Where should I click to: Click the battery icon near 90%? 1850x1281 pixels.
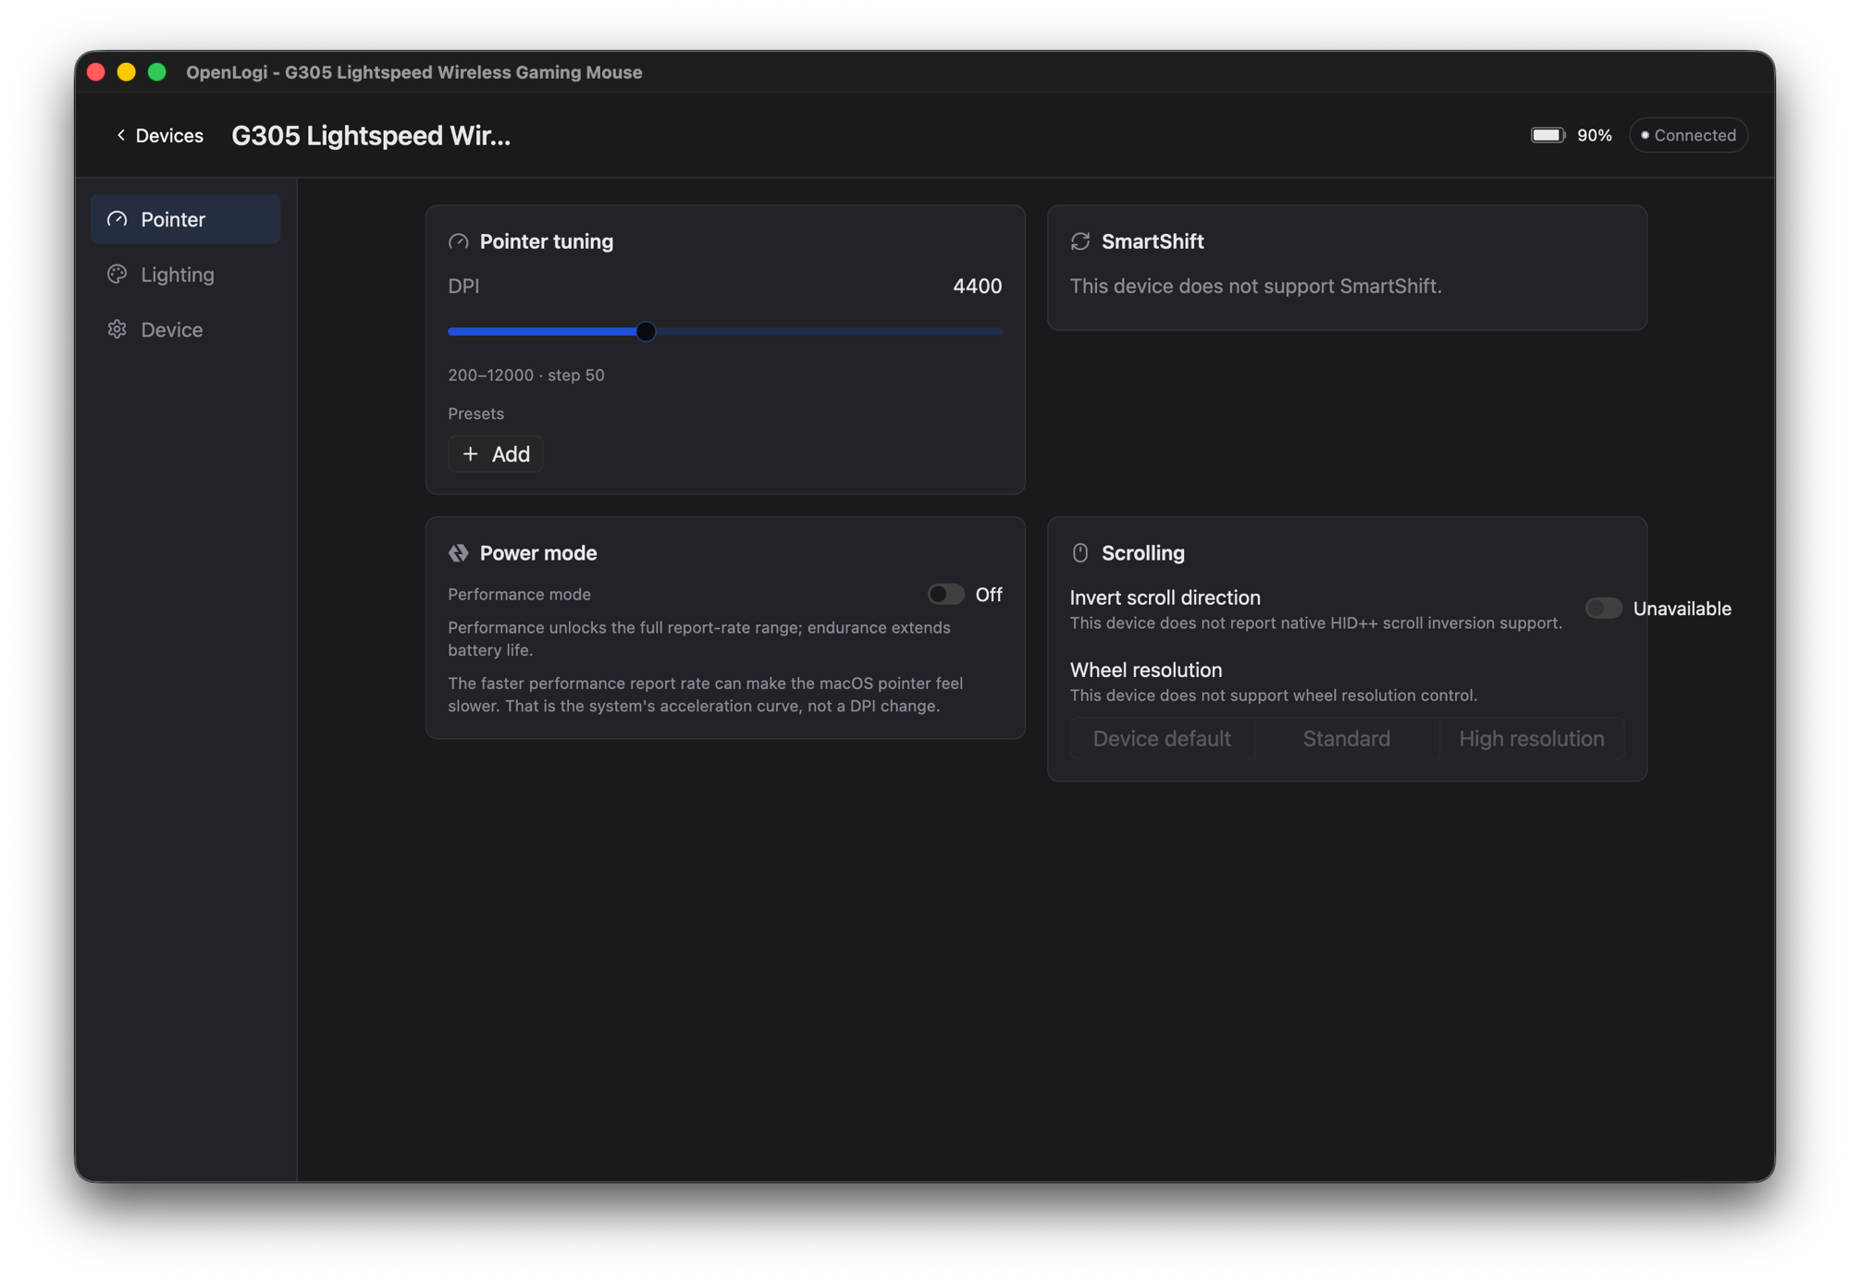coord(1548,135)
